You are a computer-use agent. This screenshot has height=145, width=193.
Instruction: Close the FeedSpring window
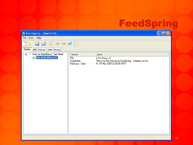pos(168,33)
